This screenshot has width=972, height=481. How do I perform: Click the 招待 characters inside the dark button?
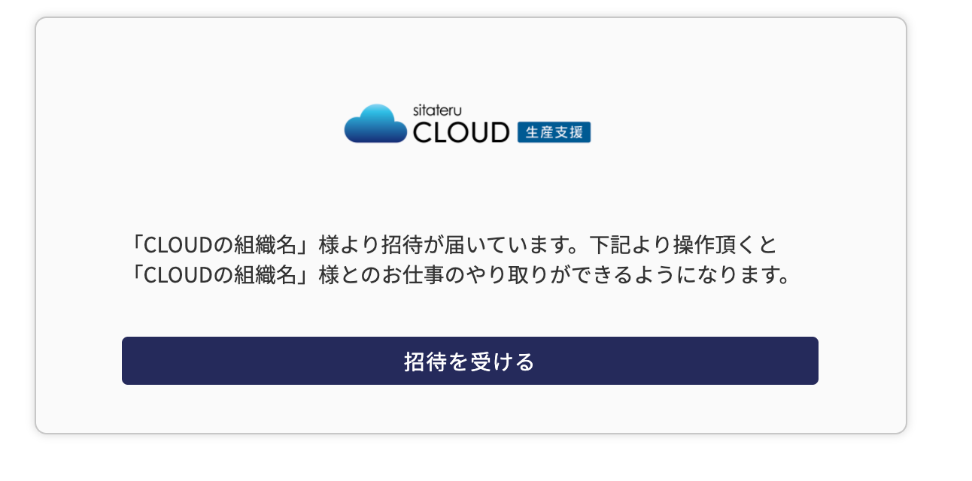coord(426,362)
